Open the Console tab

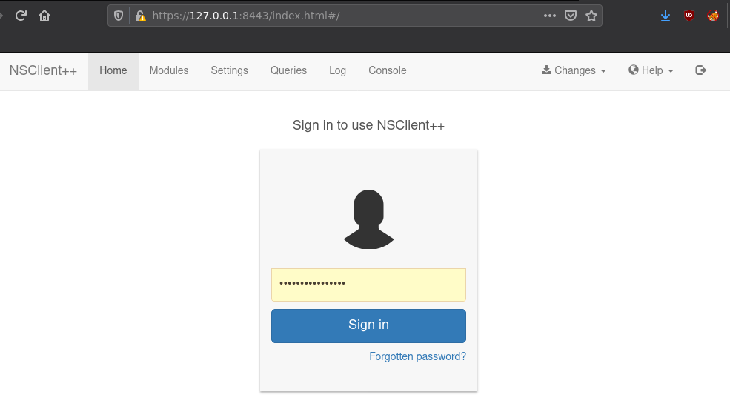(x=388, y=70)
